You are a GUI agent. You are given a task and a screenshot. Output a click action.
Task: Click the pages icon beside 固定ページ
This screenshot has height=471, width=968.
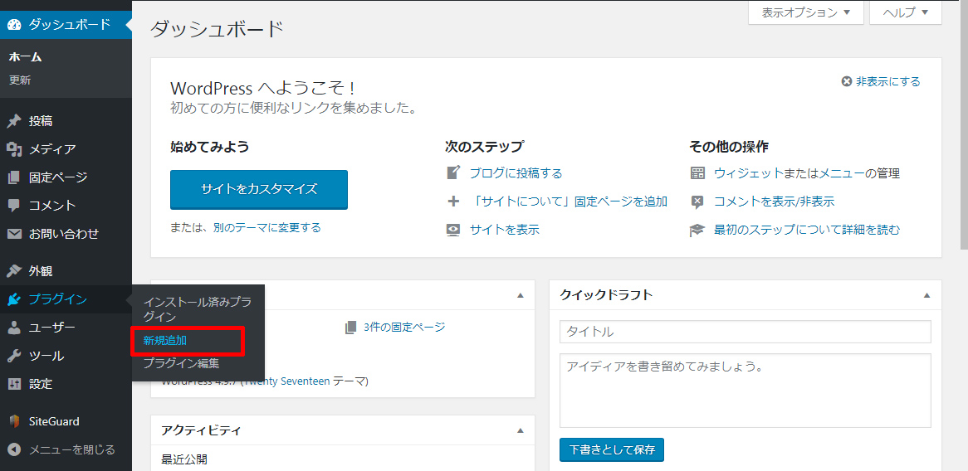[x=14, y=177]
